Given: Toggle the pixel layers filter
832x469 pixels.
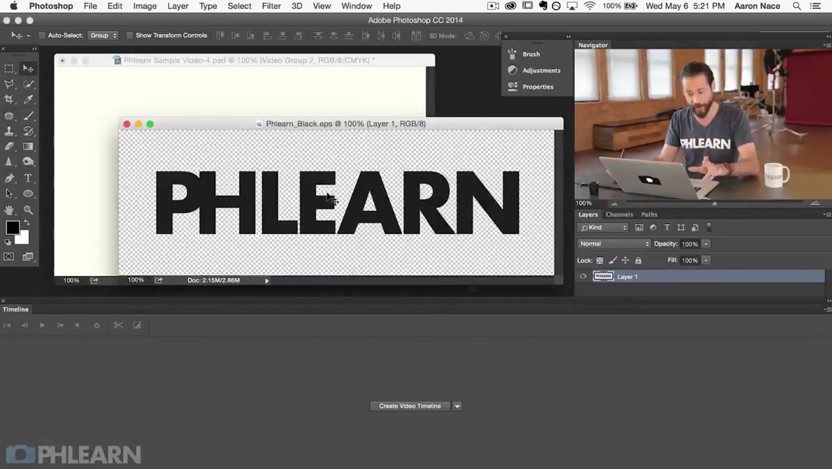Looking at the screenshot, I should coord(639,228).
